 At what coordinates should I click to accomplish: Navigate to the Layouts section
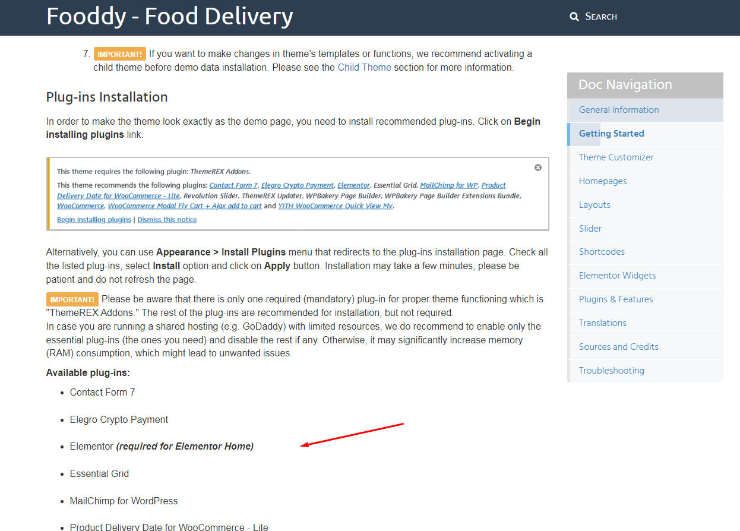coord(645,205)
